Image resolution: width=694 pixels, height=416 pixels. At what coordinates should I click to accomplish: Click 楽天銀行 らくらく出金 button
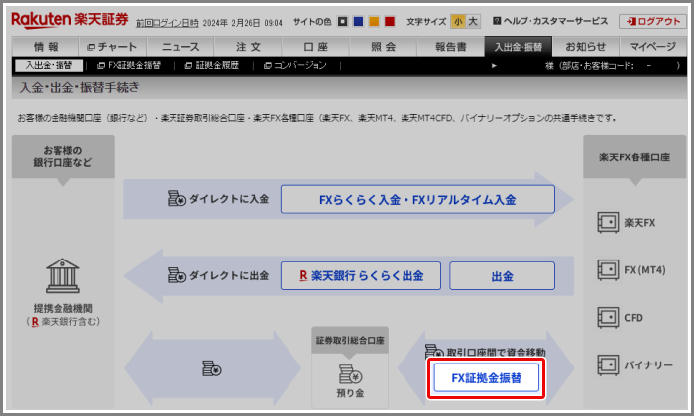click(x=361, y=276)
